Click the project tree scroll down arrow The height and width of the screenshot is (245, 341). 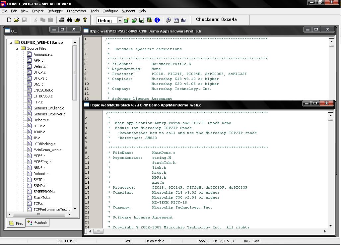(x=75, y=209)
